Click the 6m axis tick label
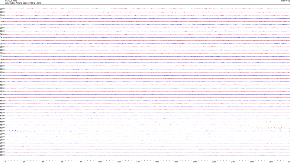This screenshot has width=290, height=163. 62,162
